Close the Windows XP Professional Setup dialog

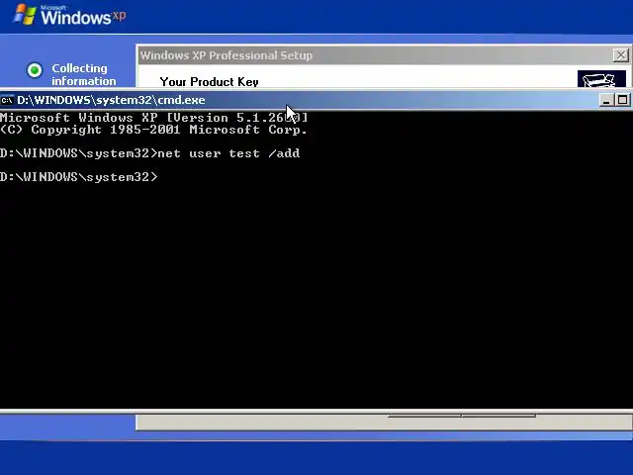621,55
